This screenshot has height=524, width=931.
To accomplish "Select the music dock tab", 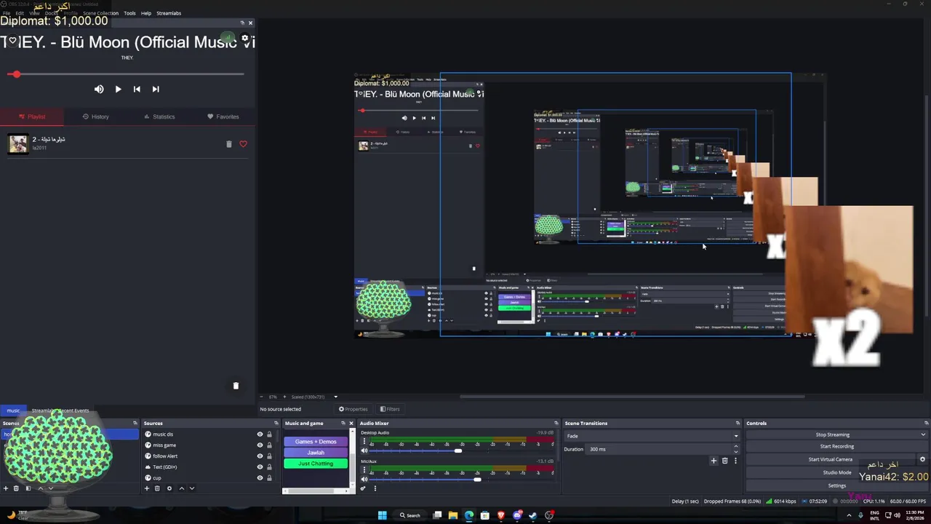I will pyautogui.click(x=13, y=410).
